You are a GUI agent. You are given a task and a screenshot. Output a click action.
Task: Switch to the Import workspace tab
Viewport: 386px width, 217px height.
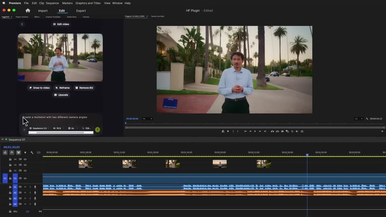43,11
